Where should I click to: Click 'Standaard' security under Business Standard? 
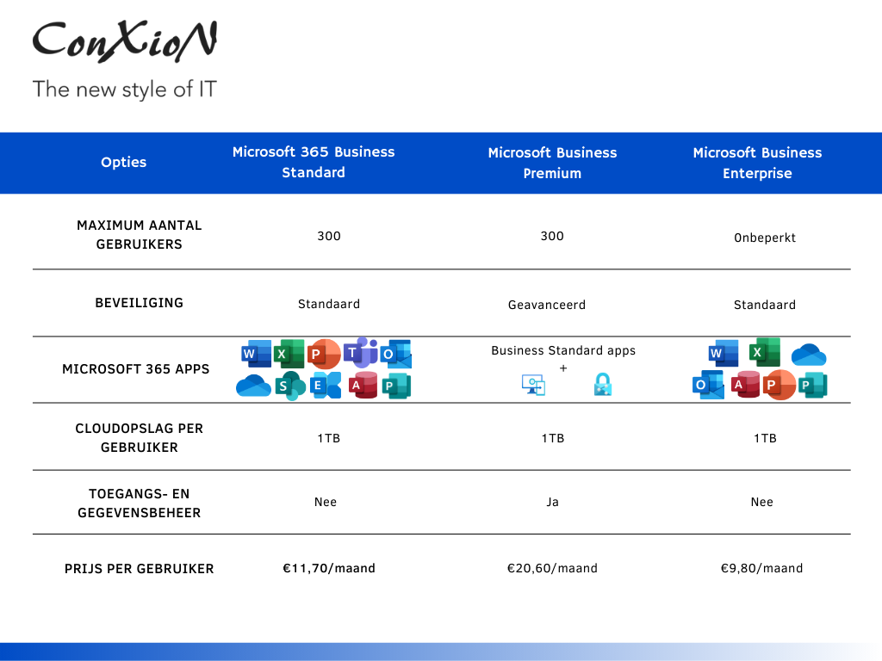pyautogui.click(x=329, y=304)
